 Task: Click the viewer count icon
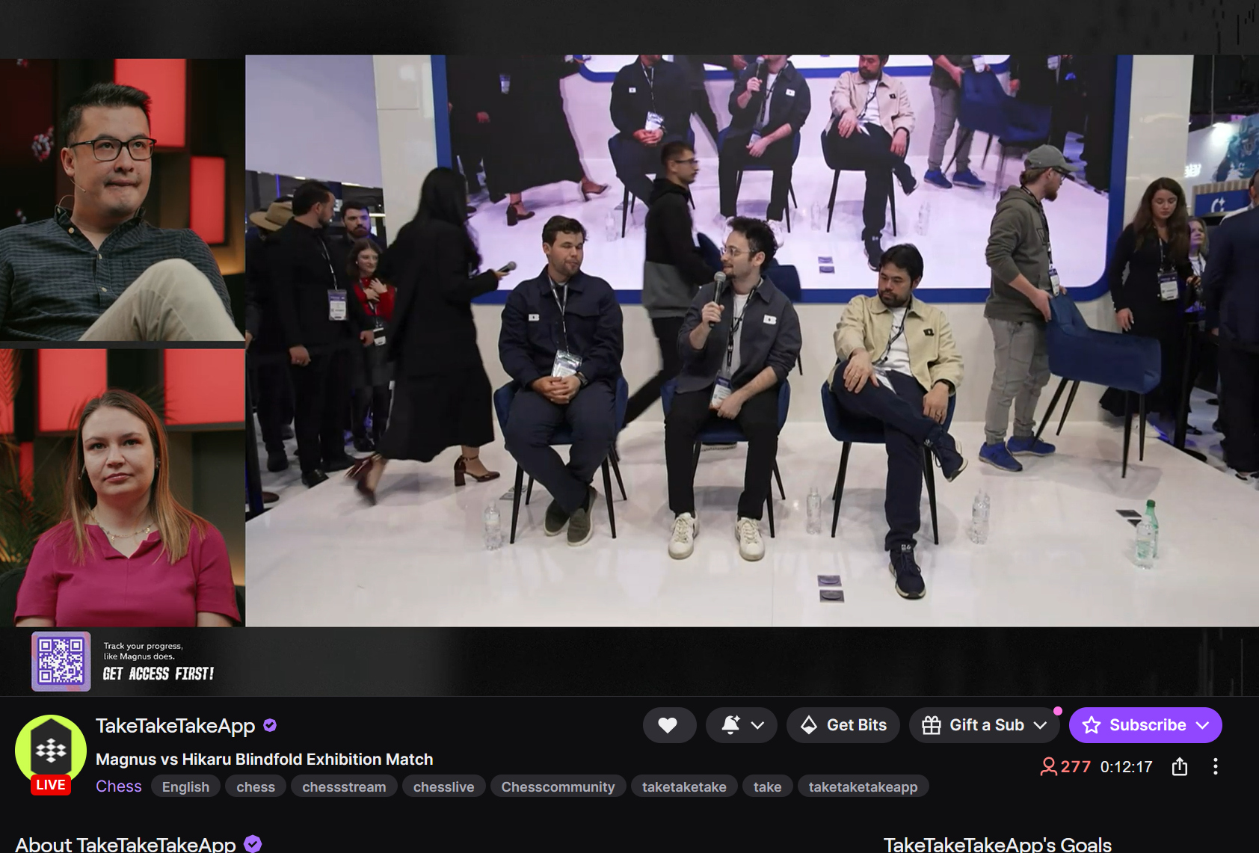click(x=1049, y=766)
